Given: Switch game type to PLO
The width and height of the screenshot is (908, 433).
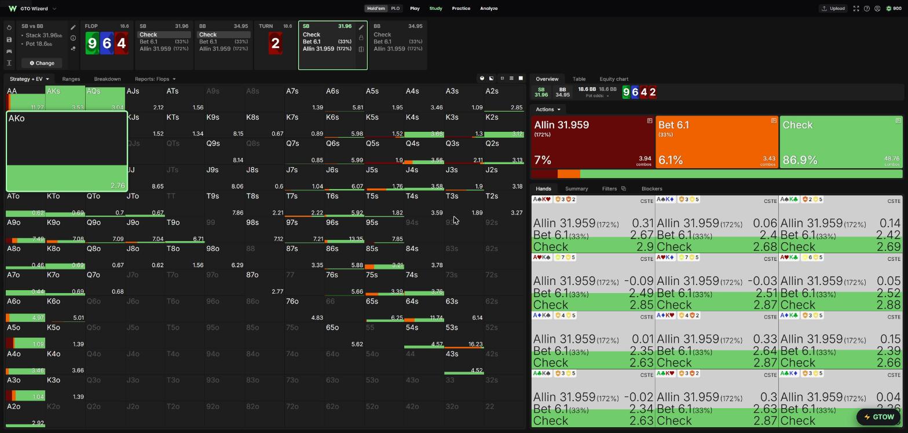Looking at the screenshot, I should pos(395,9).
